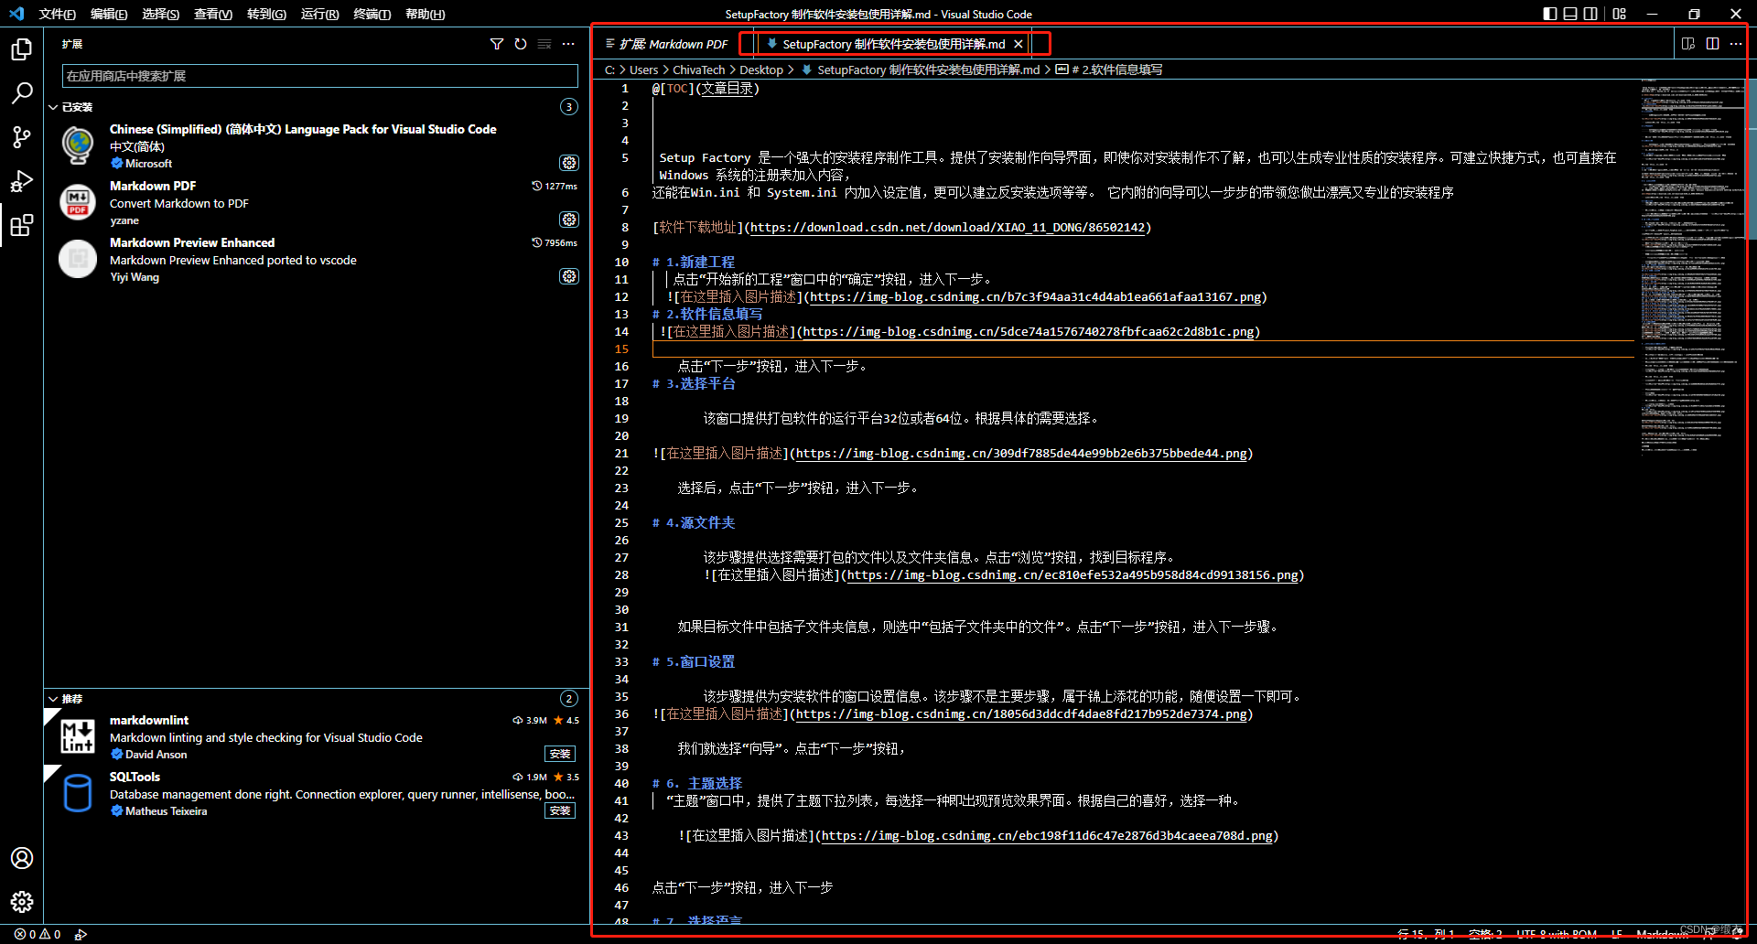Install the SQLTools extension

click(x=560, y=811)
